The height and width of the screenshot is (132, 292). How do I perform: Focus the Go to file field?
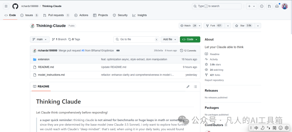(136, 39)
